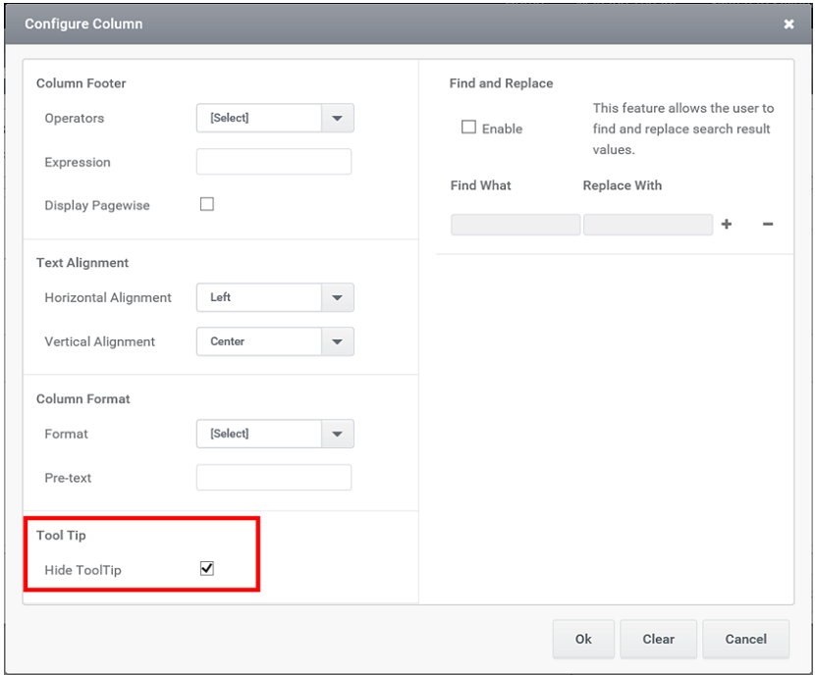Enable the Find and Replace checkbox
The image size is (815, 675).
pyautogui.click(x=468, y=128)
